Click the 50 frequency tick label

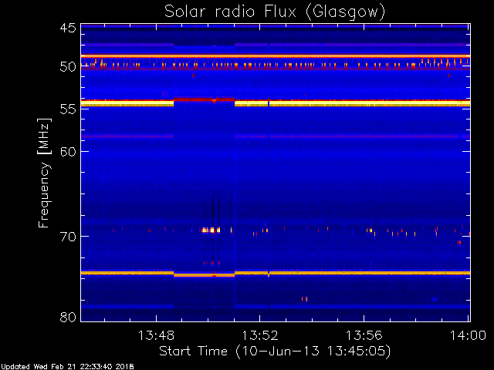(x=68, y=67)
